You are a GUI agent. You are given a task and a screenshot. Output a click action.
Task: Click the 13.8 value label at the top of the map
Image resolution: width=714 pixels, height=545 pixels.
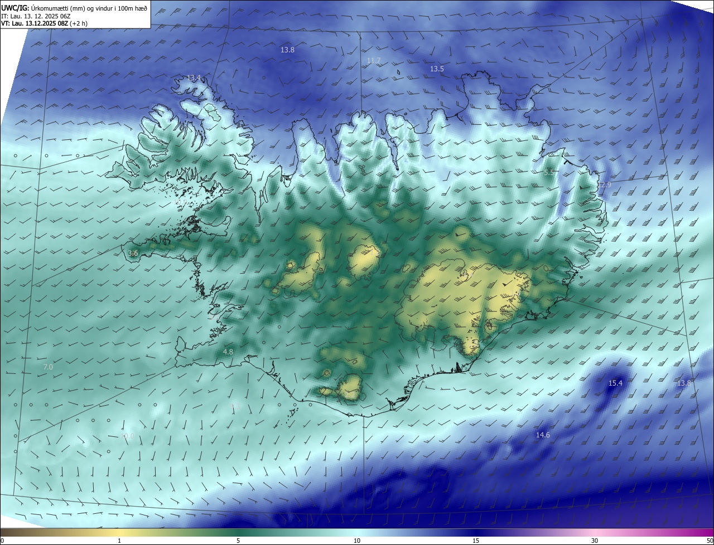pyautogui.click(x=287, y=50)
